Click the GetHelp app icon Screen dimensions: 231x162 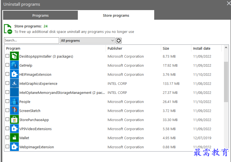(x=14, y=65)
